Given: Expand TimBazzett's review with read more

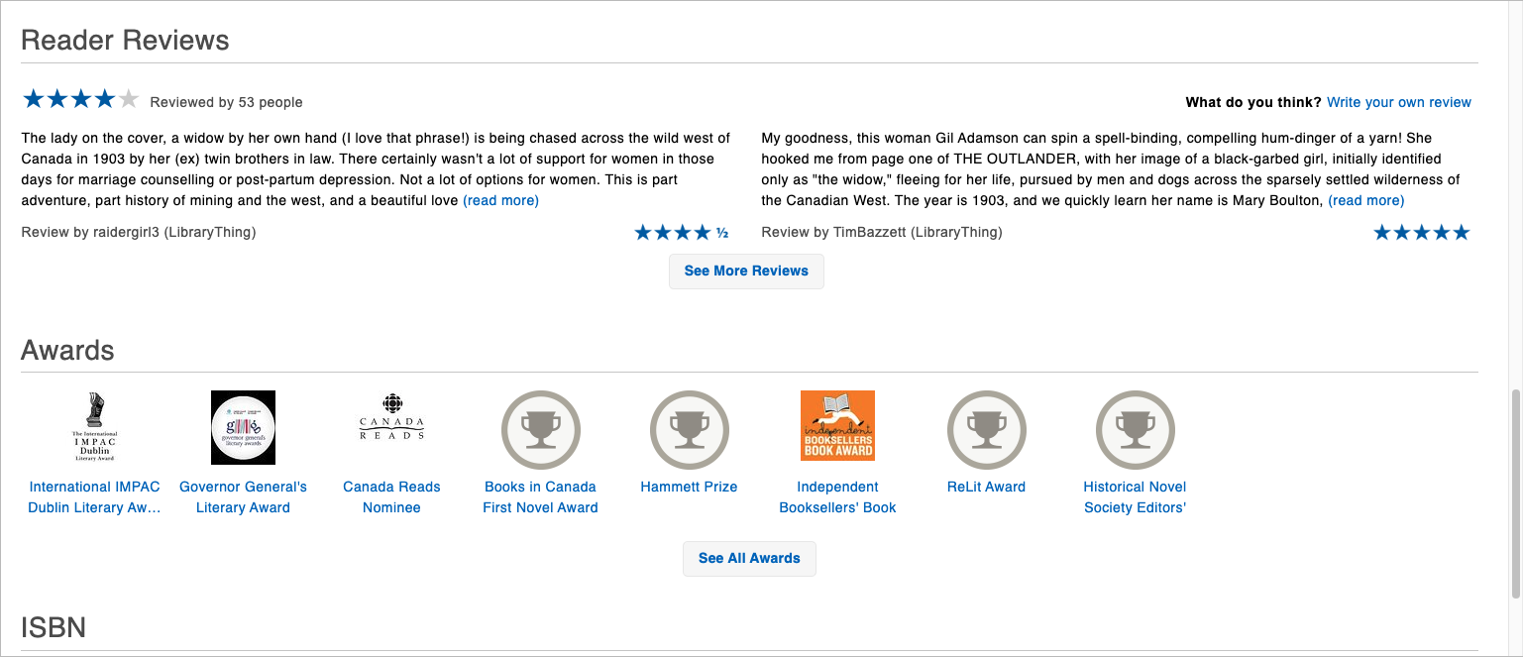Looking at the screenshot, I should [x=1365, y=200].
